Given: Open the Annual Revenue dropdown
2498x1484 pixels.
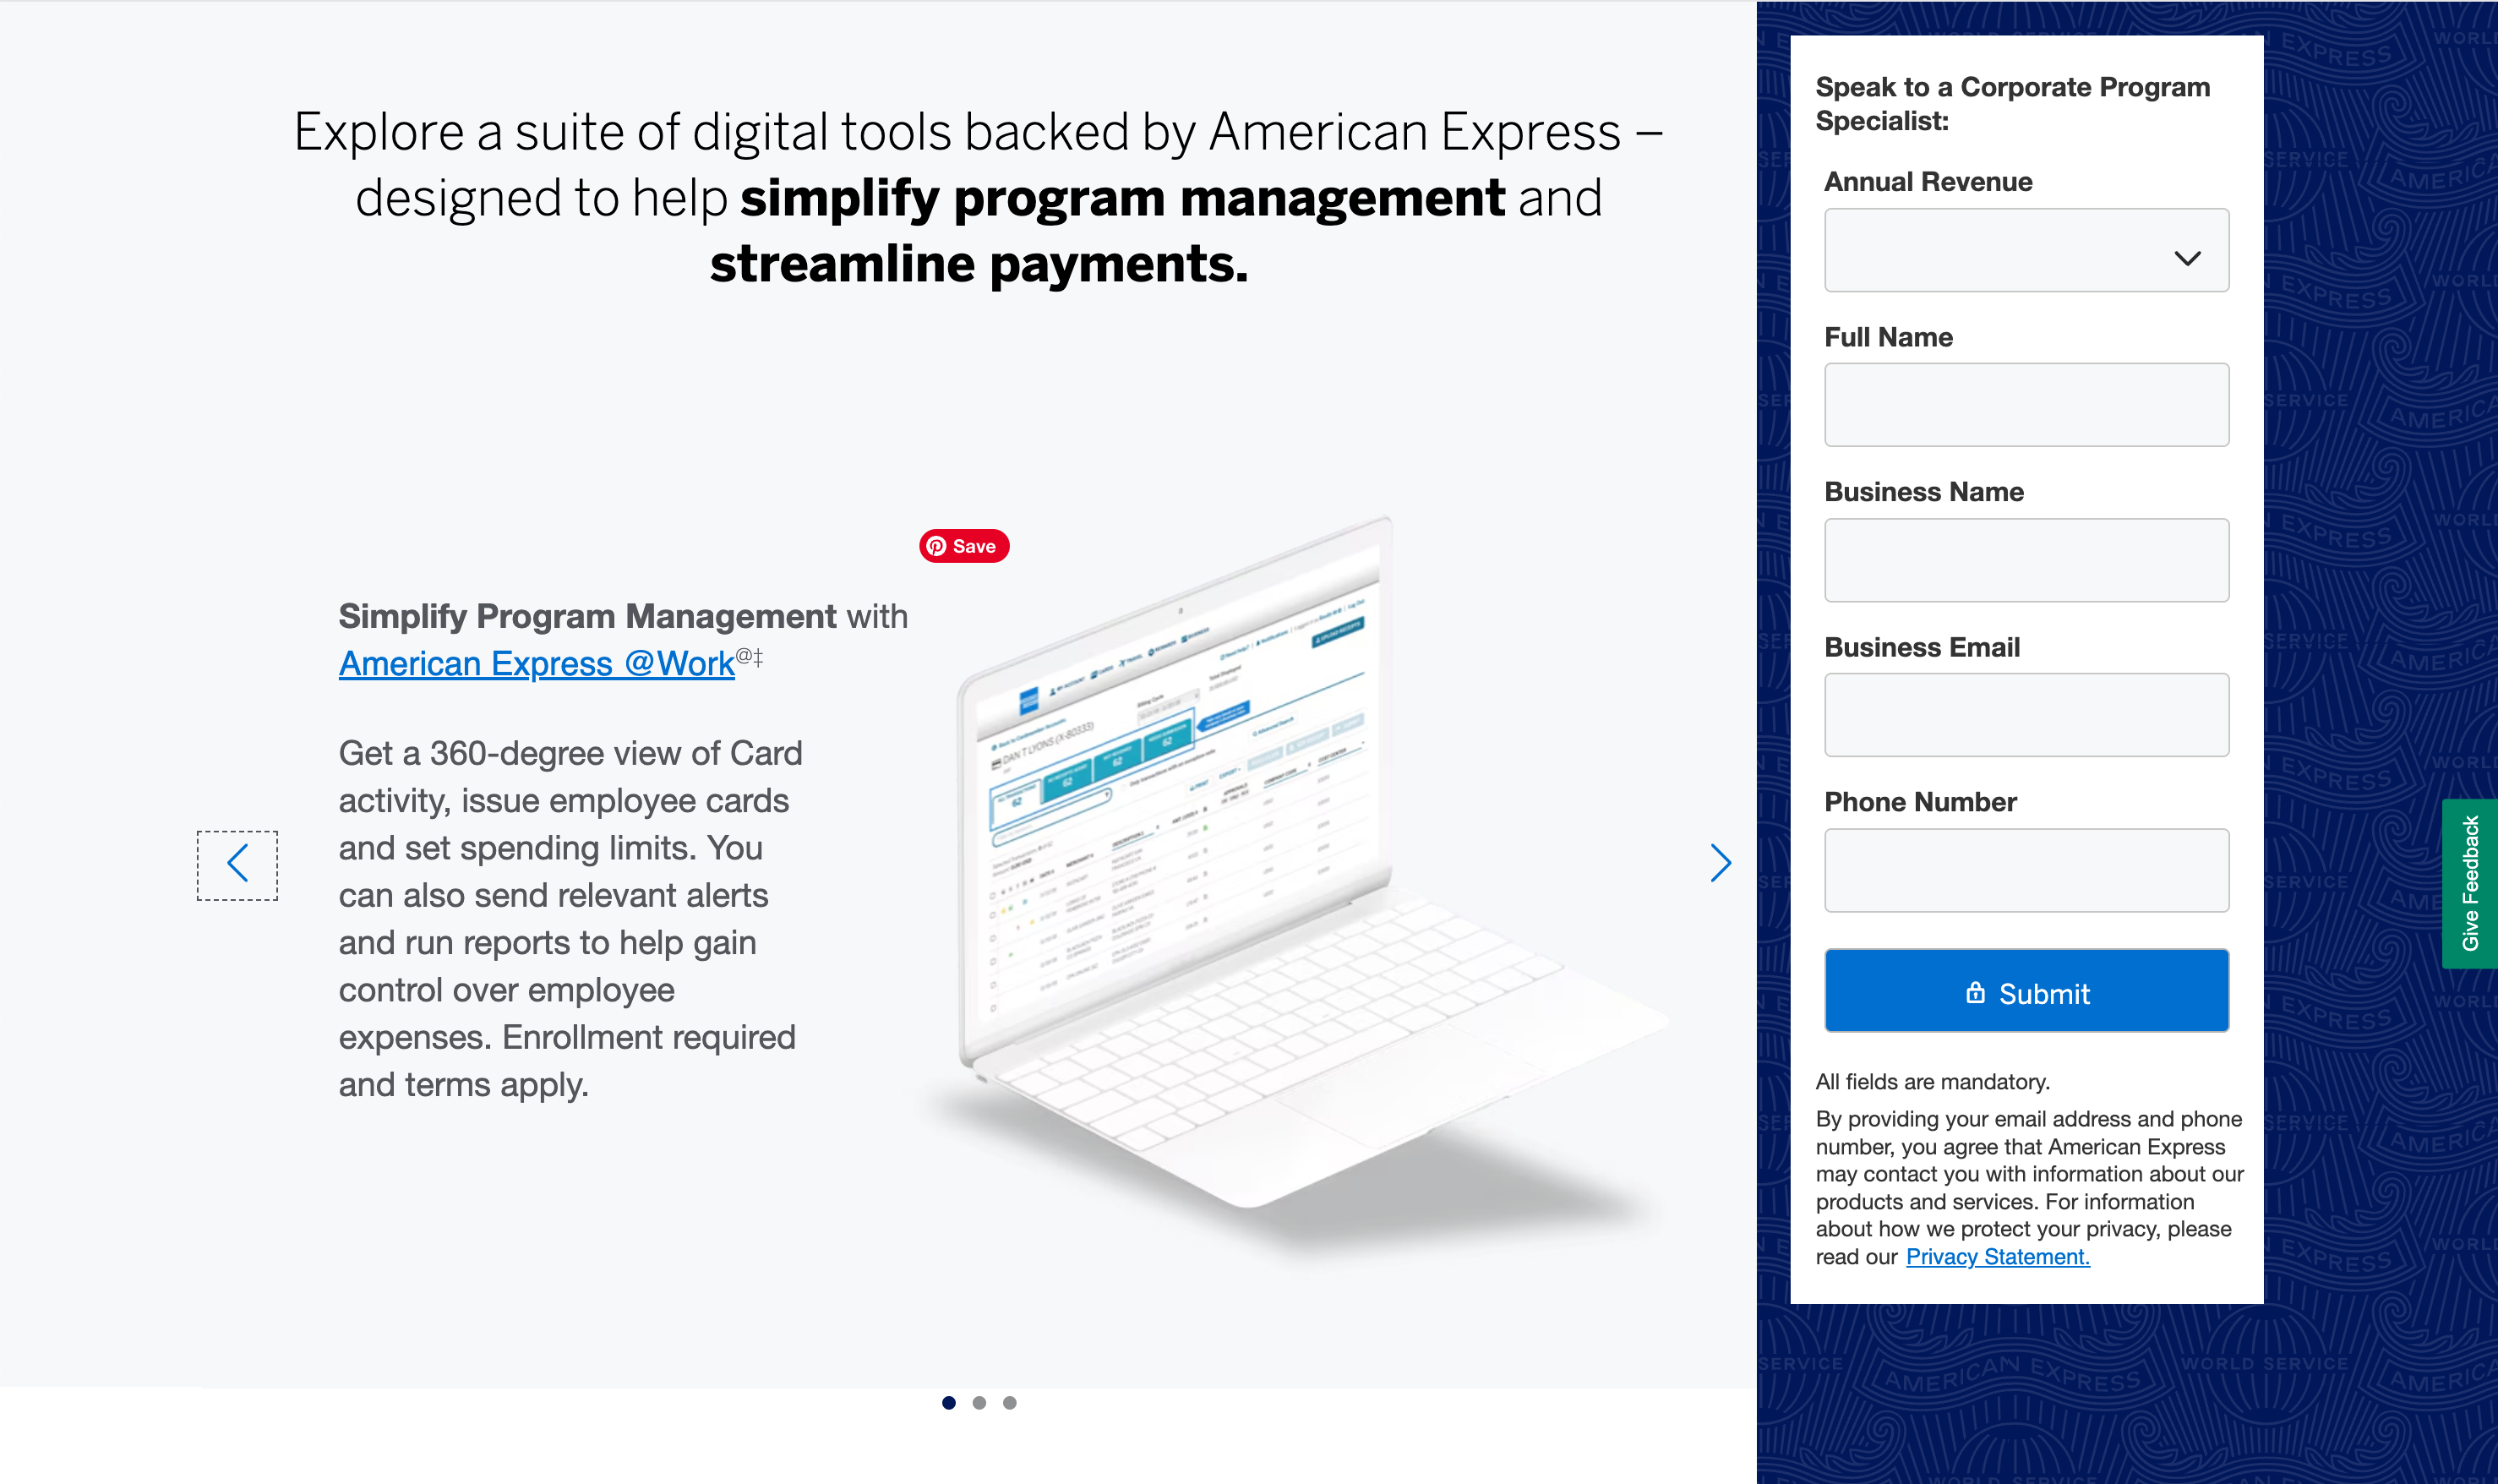Looking at the screenshot, I should (x=2000, y=251).
